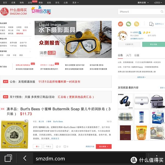165x165 pixels.
Task: Open the Burt's Bees soap product image
Action: tap(15, 134)
